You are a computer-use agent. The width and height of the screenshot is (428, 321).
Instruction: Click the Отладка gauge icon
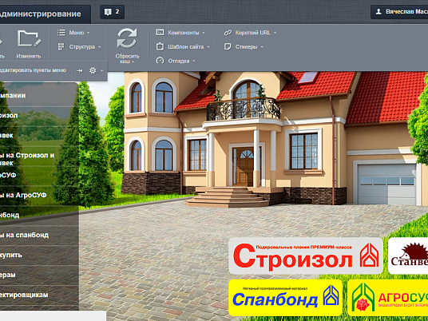click(x=160, y=61)
